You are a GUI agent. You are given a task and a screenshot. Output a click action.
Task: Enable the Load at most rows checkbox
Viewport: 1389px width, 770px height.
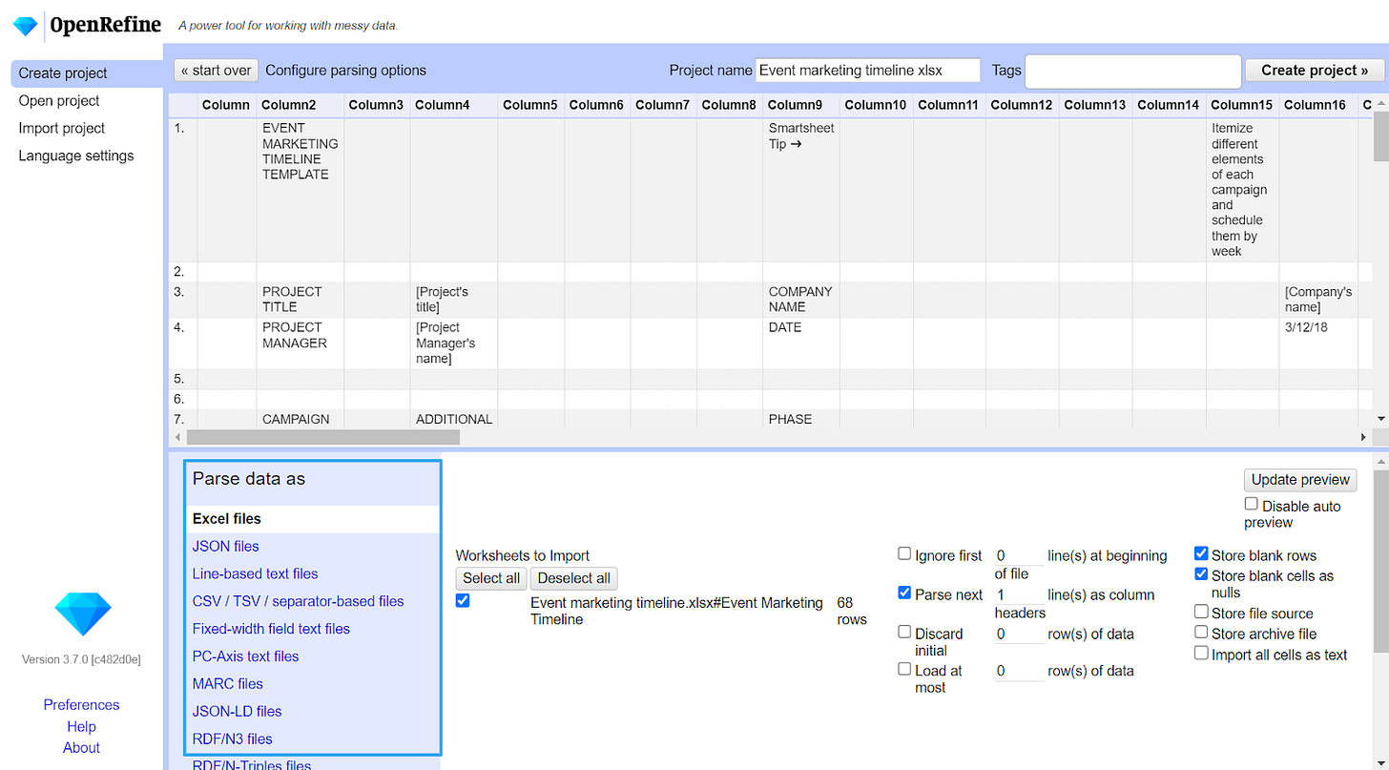[x=904, y=669]
